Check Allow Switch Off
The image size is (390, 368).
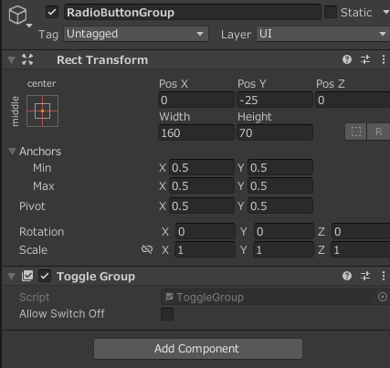pos(167,314)
